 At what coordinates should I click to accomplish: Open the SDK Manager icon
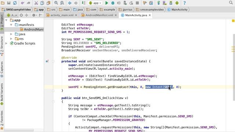[x=171, y=3]
